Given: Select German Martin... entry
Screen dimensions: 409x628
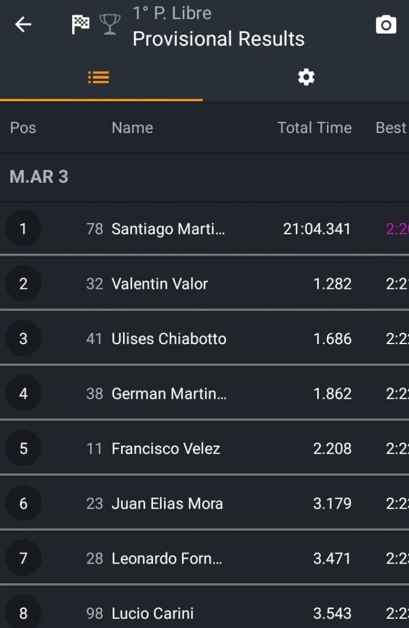Looking at the screenshot, I should click(x=204, y=393).
